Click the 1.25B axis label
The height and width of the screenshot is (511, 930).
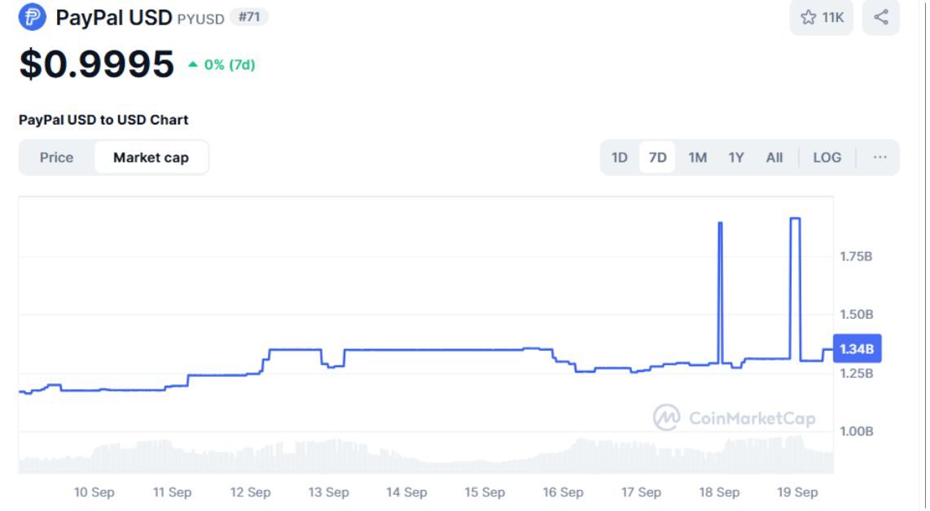[857, 373]
